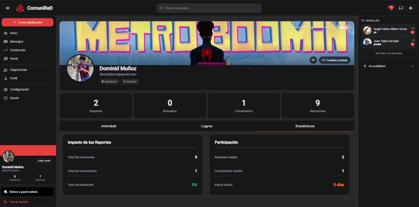Click the Total de reacciones row label

pos(81,157)
